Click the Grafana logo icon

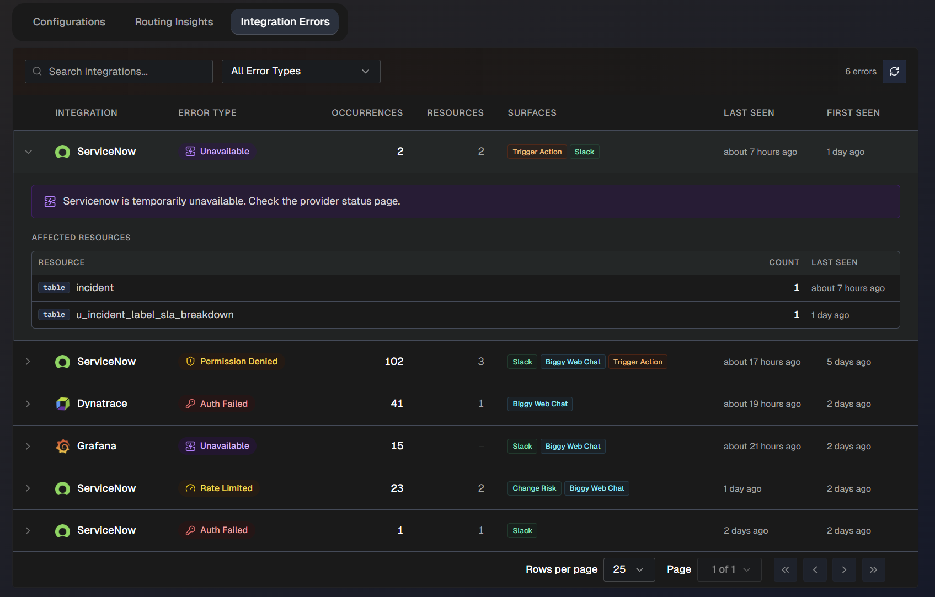pyautogui.click(x=63, y=446)
